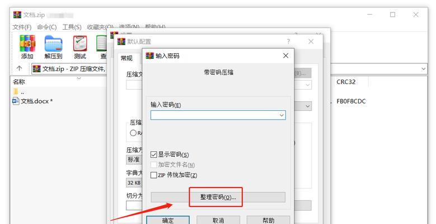Click the 解压到 (Extract to) folder icon
The image size is (436, 224).
click(x=53, y=43)
